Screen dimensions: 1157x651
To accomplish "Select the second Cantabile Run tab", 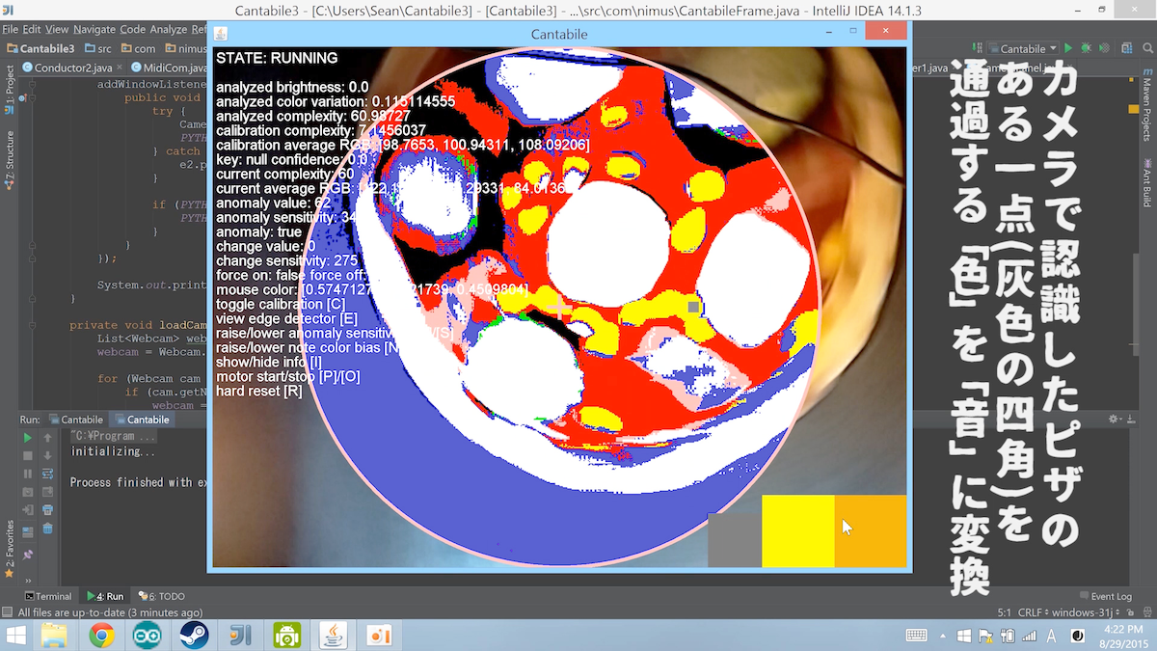I will [x=142, y=420].
